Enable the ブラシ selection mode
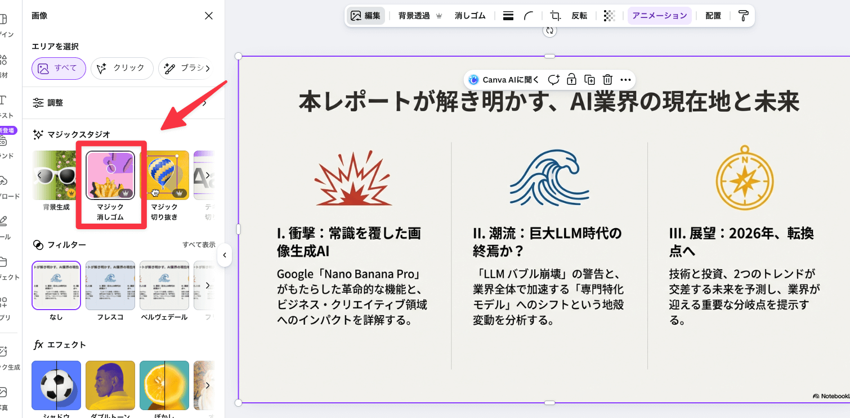850x418 pixels. point(186,68)
